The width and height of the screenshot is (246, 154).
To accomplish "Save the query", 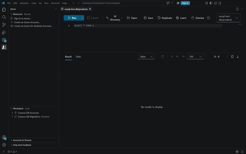I will click(148, 18).
